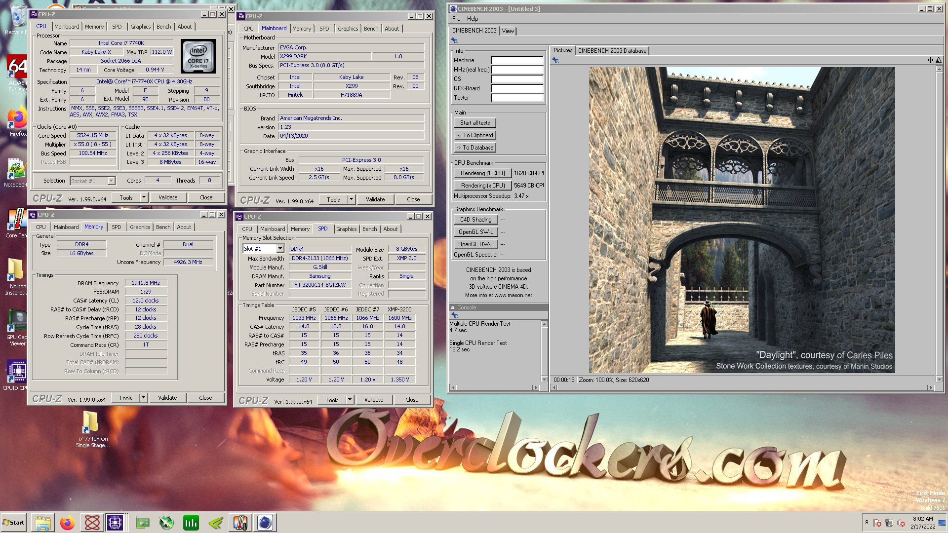Open Tools dropdown arrow in CPU-Z Mainboard window
Screen dimensions: 948x533
click(352, 199)
